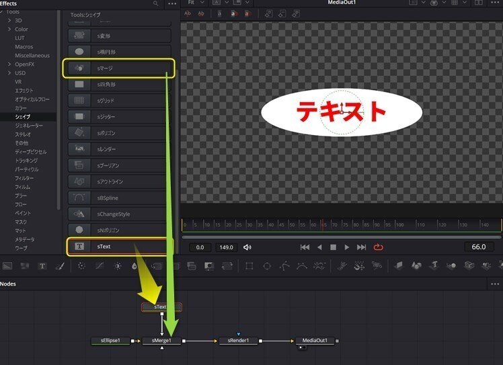
Task: Add the sポリゴン tool
Action: click(119, 133)
